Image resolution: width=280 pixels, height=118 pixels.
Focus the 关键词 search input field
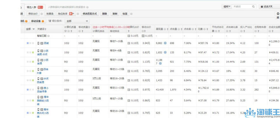click(x=242, y=7)
